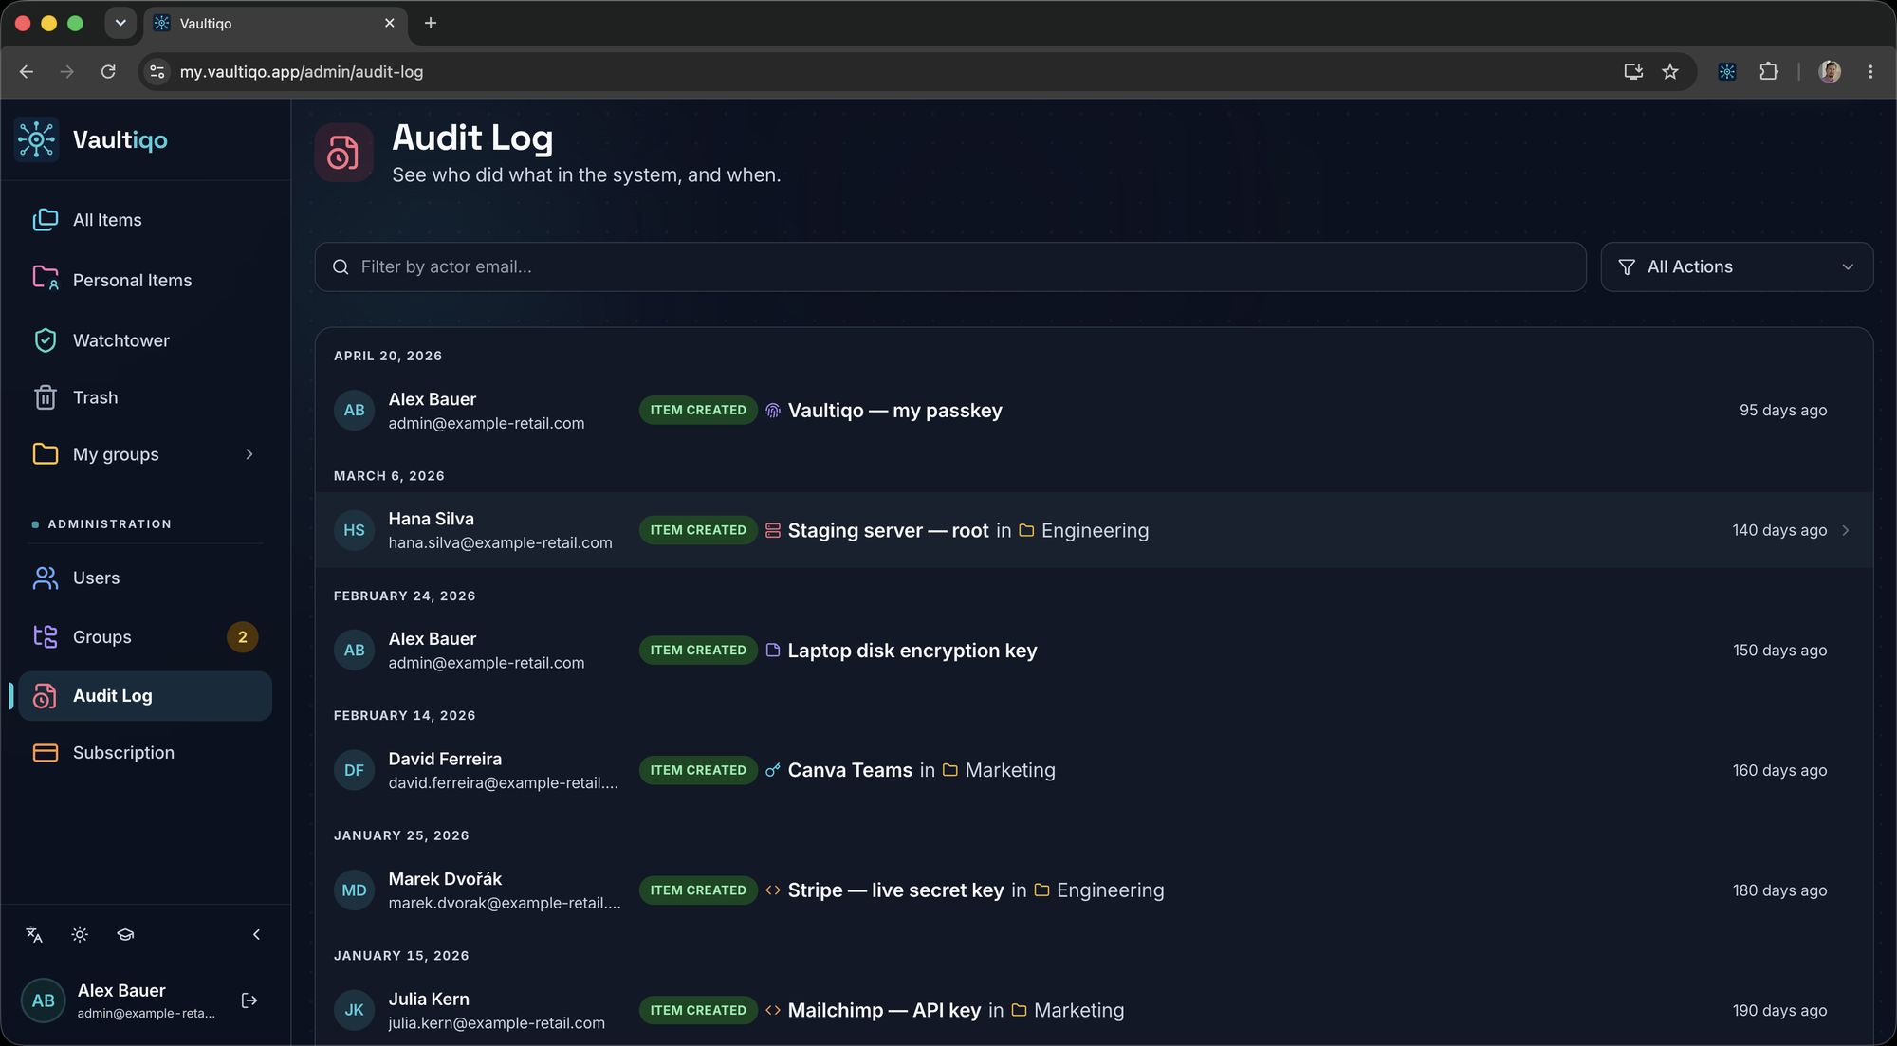Image resolution: width=1897 pixels, height=1046 pixels.
Task: Click the DF avatar for David Ferreira
Action: pyautogui.click(x=354, y=771)
